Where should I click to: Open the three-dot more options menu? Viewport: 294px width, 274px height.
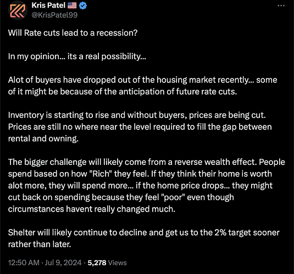pyautogui.click(x=281, y=6)
